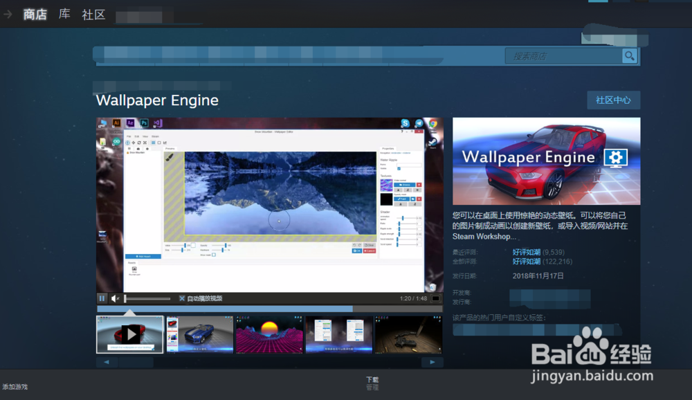
Task: Click the Wallpaper Engine header banner image
Action: 547,161
